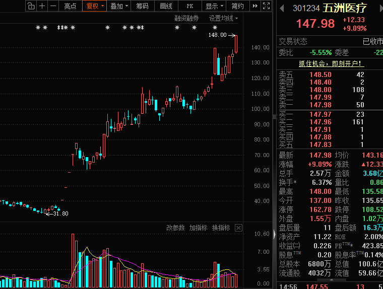Viewport: 383px width, 289px height.
Task: Go to previous stock with left arrow
Action: 282,9
